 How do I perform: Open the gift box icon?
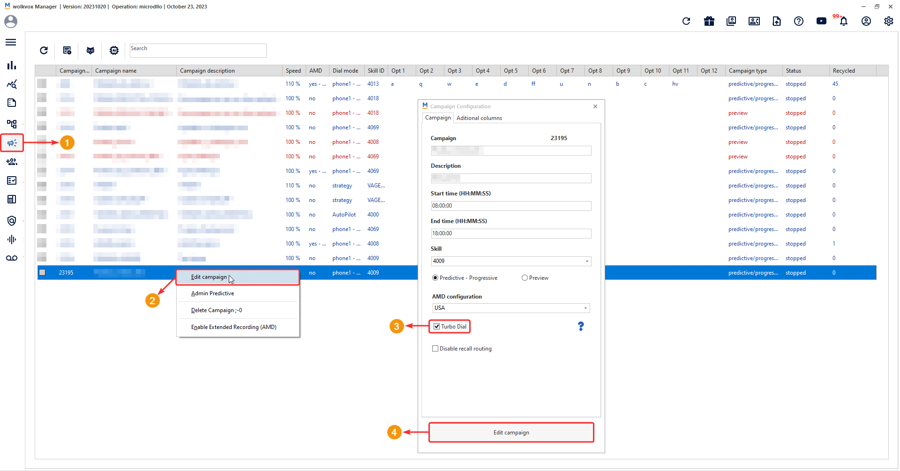coord(709,21)
